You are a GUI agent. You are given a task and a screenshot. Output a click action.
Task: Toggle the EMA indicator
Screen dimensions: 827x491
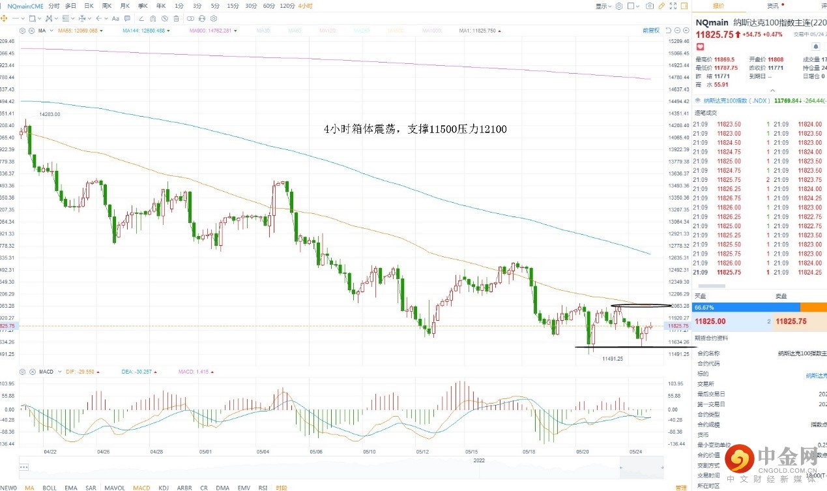(71, 487)
